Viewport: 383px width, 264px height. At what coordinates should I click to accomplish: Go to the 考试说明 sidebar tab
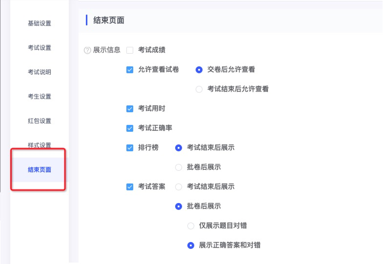coord(39,72)
